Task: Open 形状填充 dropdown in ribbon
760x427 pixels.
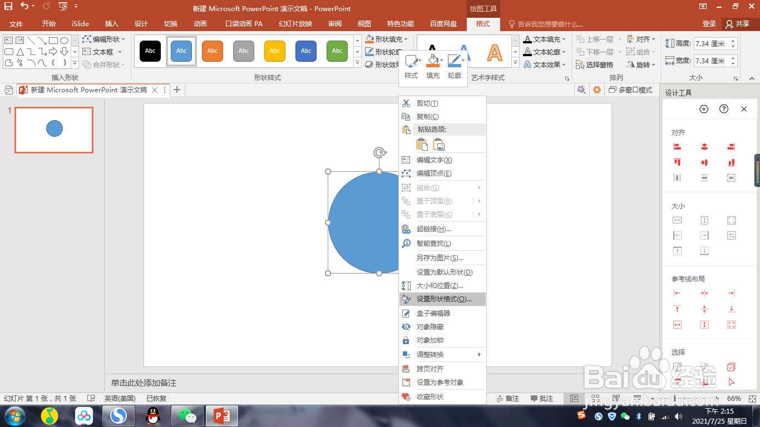Action: tap(387, 39)
